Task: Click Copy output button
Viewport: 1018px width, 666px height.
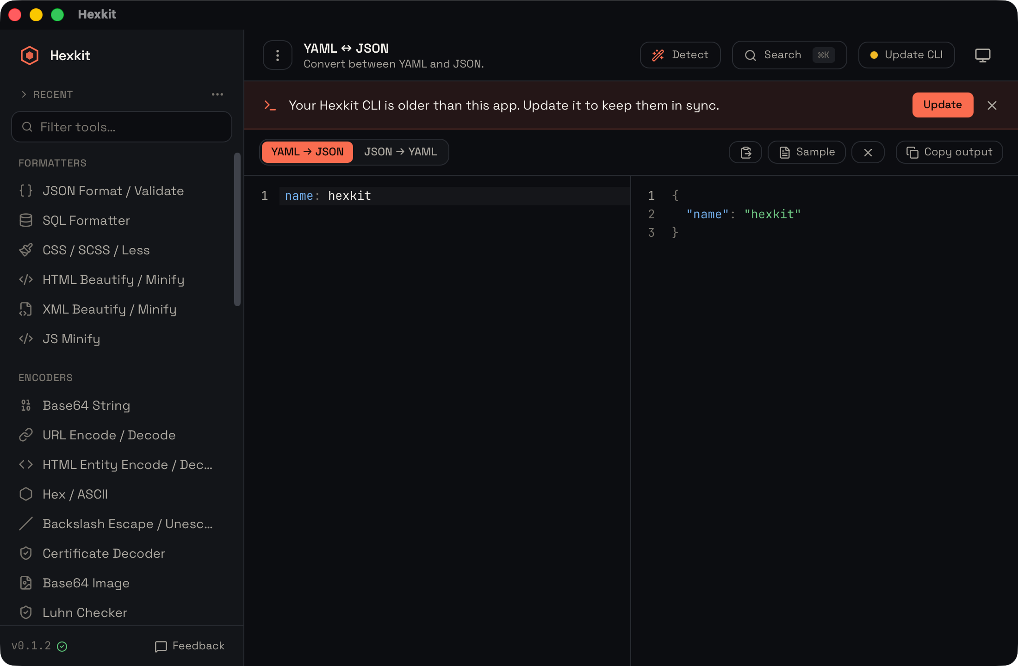Action: pos(949,152)
